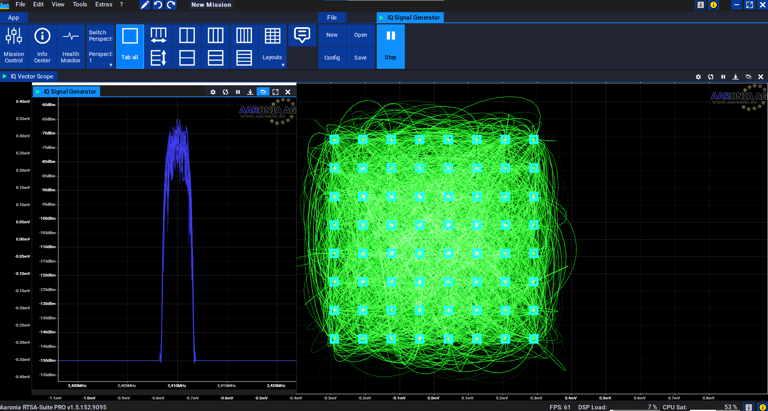Select the IQ Signal Generator panel tab
The height and width of the screenshot is (411, 768).
pos(66,92)
